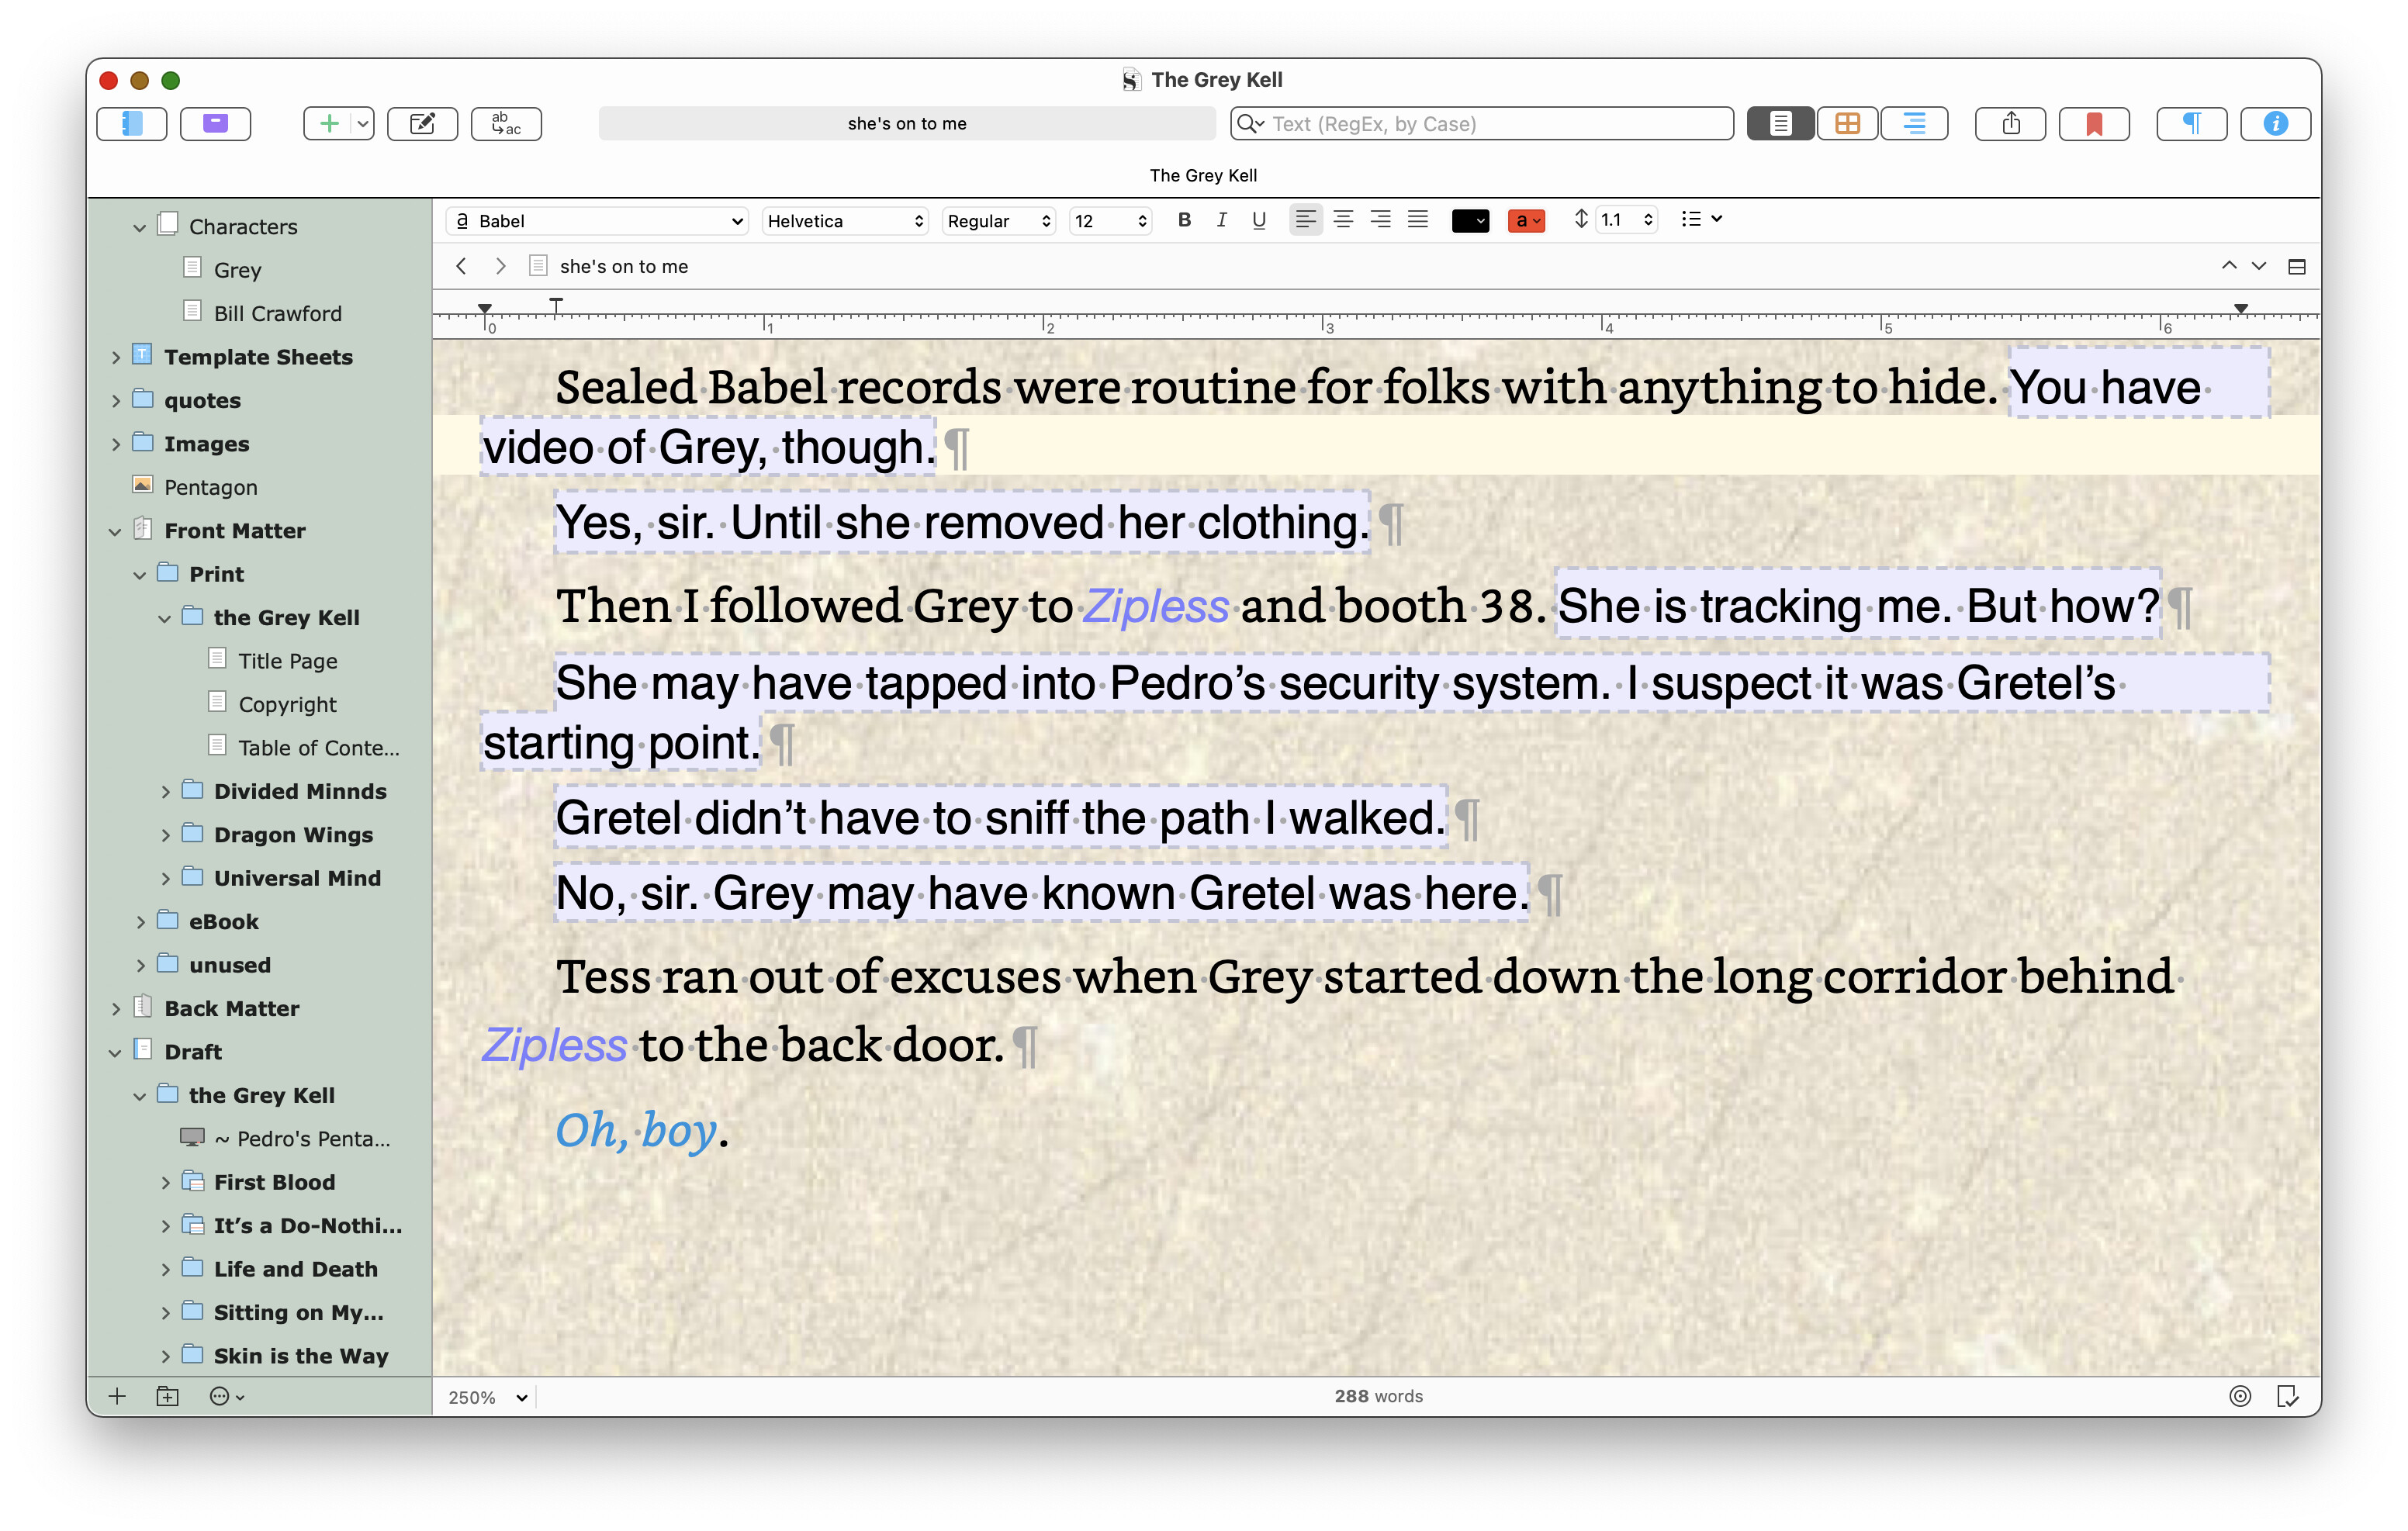This screenshot has height=1531, width=2408.
Task: Click the find and replace abc icon
Action: click(x=506, y=123)
